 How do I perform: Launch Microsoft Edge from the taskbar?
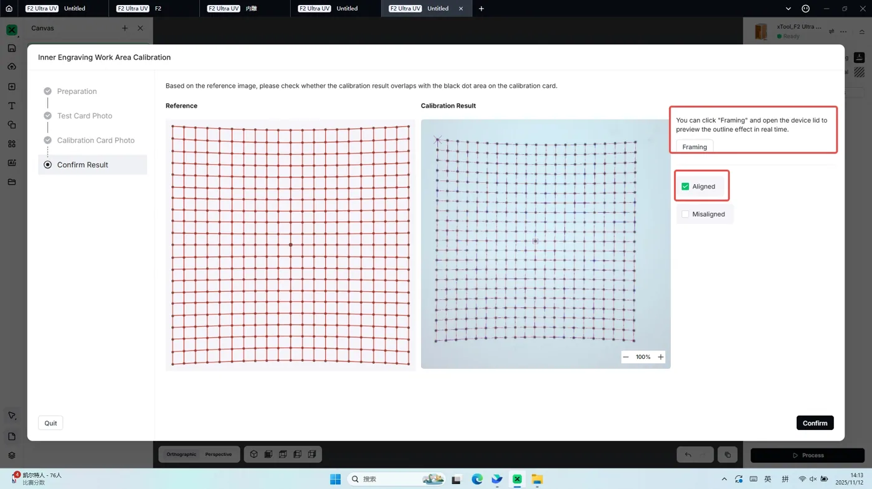click(477, 479)
